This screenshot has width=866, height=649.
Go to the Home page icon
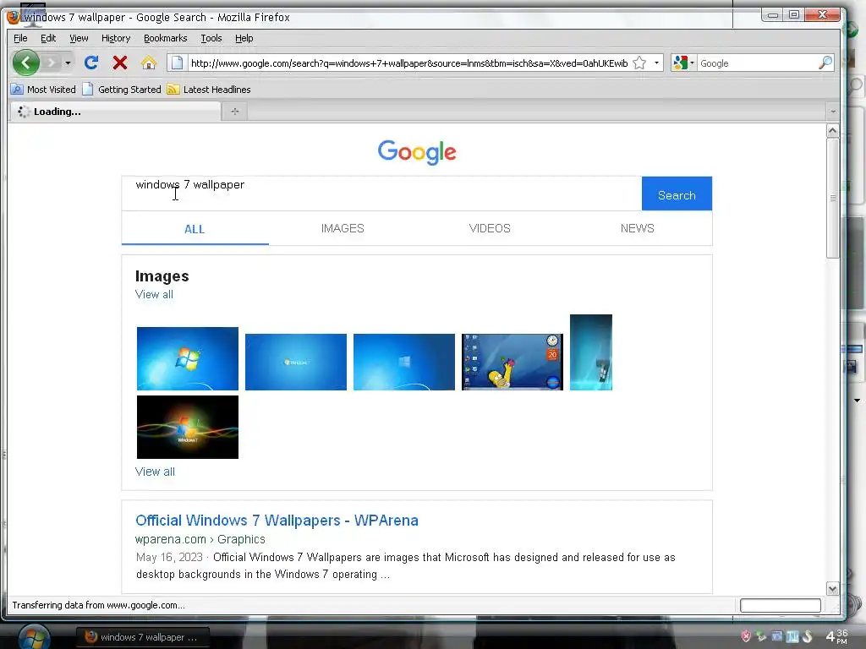point(149,63)
